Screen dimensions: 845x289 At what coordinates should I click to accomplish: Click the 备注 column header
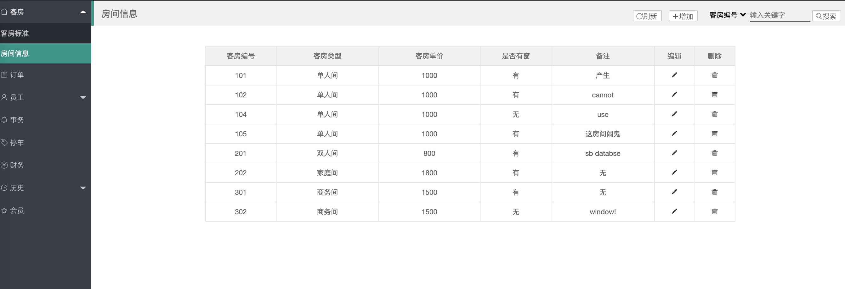pyautogui.click(x=603, y=56)
